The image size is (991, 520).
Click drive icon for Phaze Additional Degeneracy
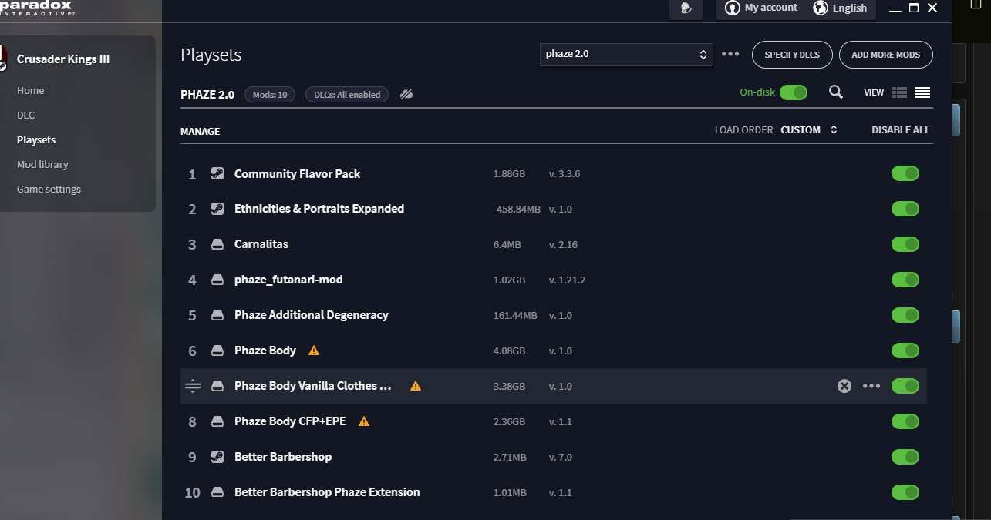[x=217, y=315]
